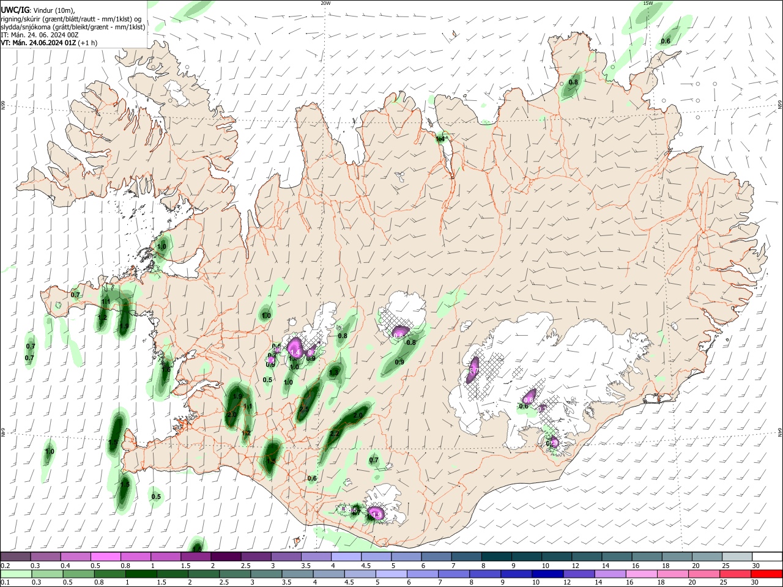This screenshot has width=783, height=587.
Task: Click the 'VT: Mán. 24.06.2024 01Z (+1 h)' line
Action: click(49, 43)
